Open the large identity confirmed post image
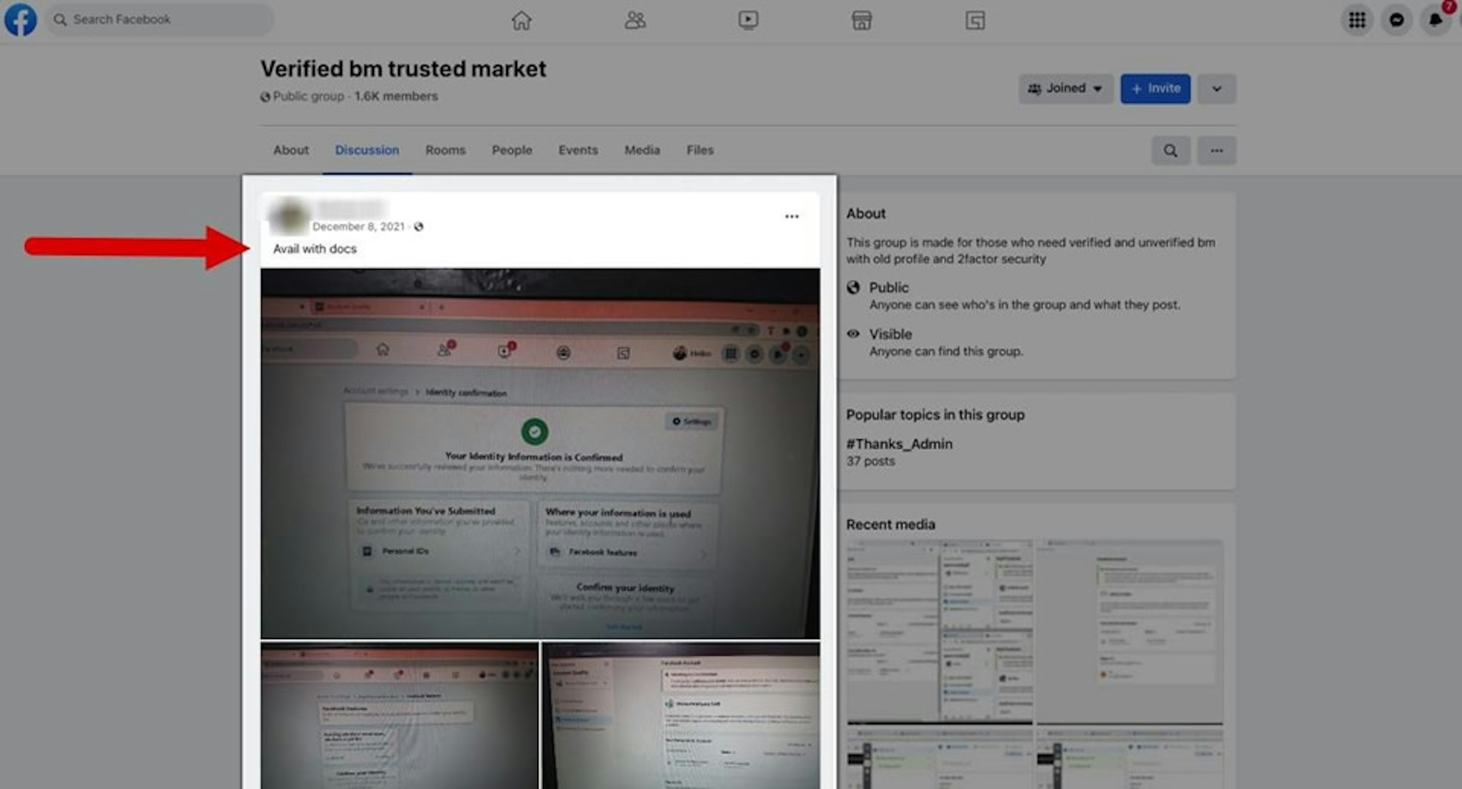 [540, 454]
